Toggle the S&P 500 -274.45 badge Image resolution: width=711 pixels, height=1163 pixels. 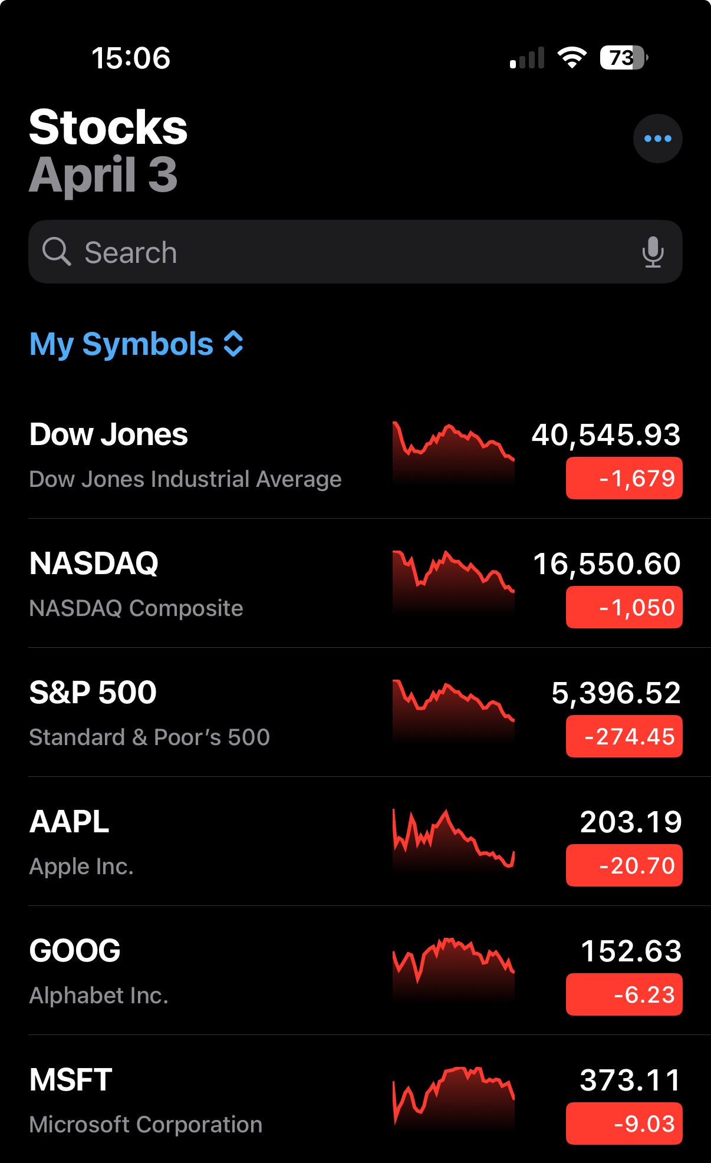click(x=624, y=736)
